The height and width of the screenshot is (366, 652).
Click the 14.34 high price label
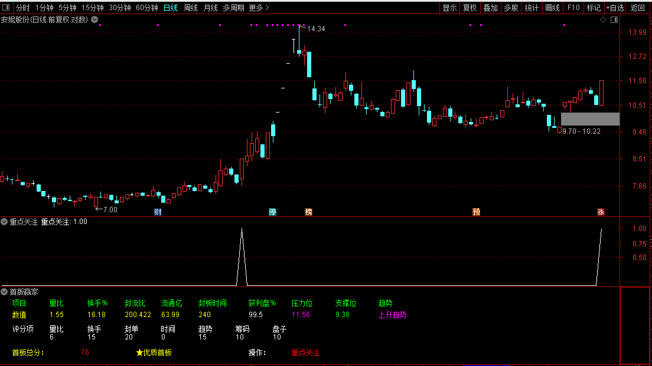(316, 29)
